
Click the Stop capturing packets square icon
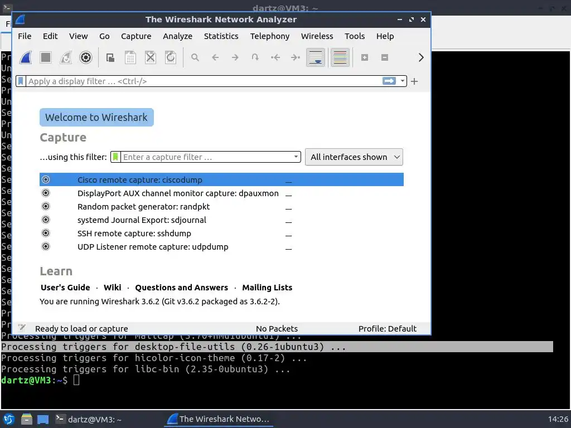pos(46,57)
